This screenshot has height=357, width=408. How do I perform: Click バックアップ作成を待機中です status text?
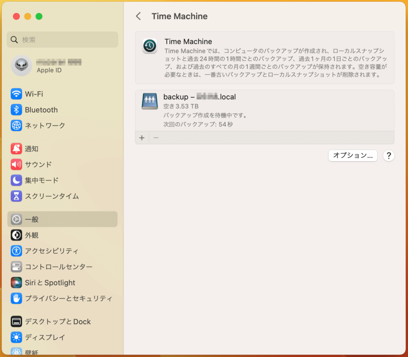tap(205, 115)
